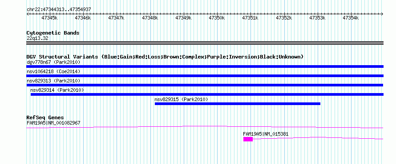The height and width of the screenshot is (164, 396).
Task: Select the dgv778n67 blue gain bar
Action: [205, 66]
